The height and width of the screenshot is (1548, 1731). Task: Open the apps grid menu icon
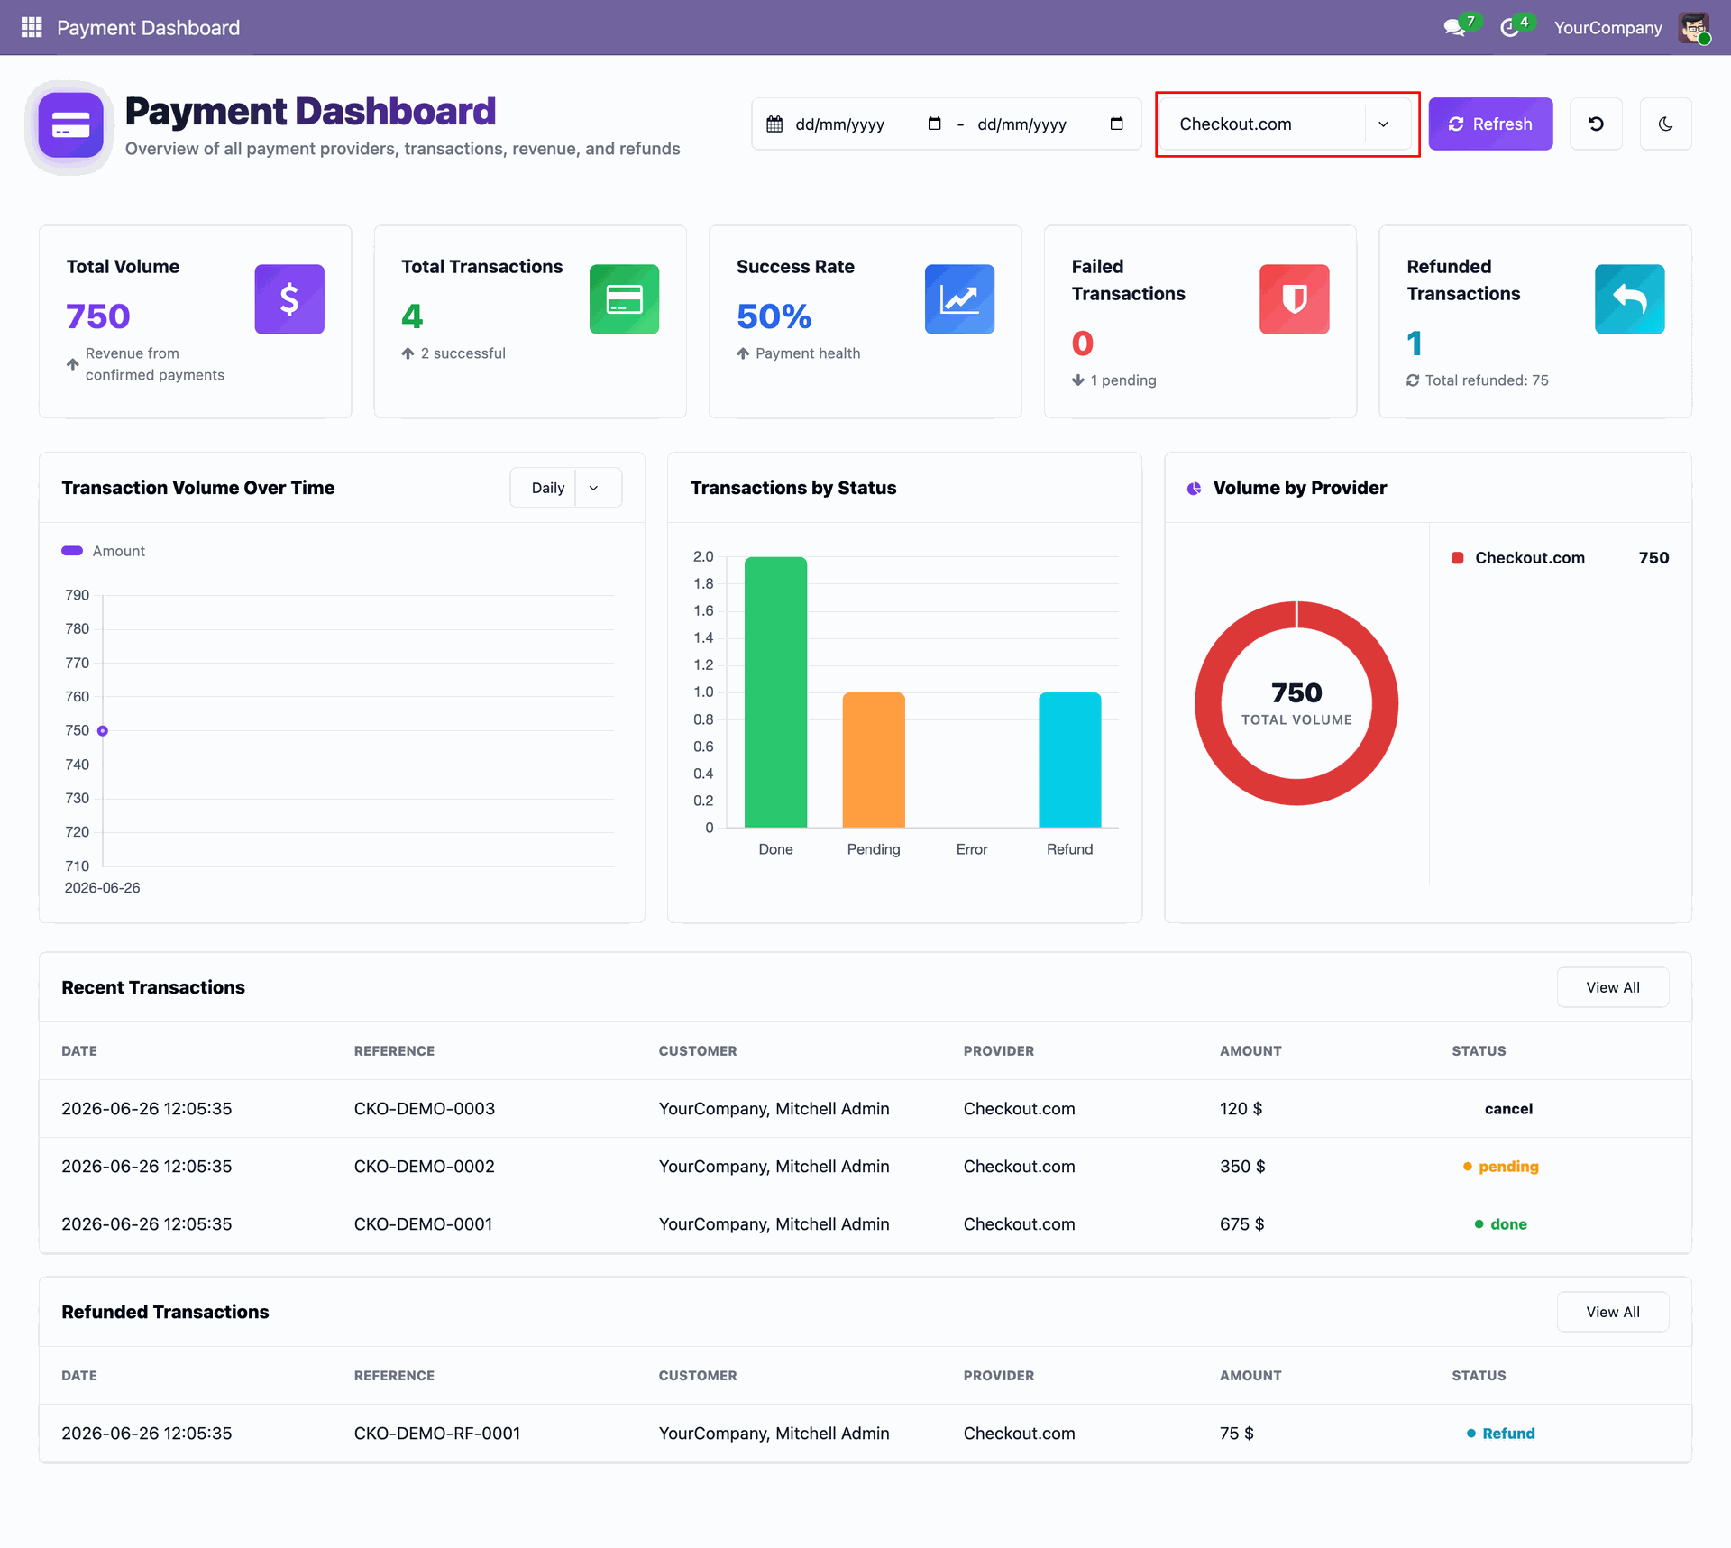32,27
